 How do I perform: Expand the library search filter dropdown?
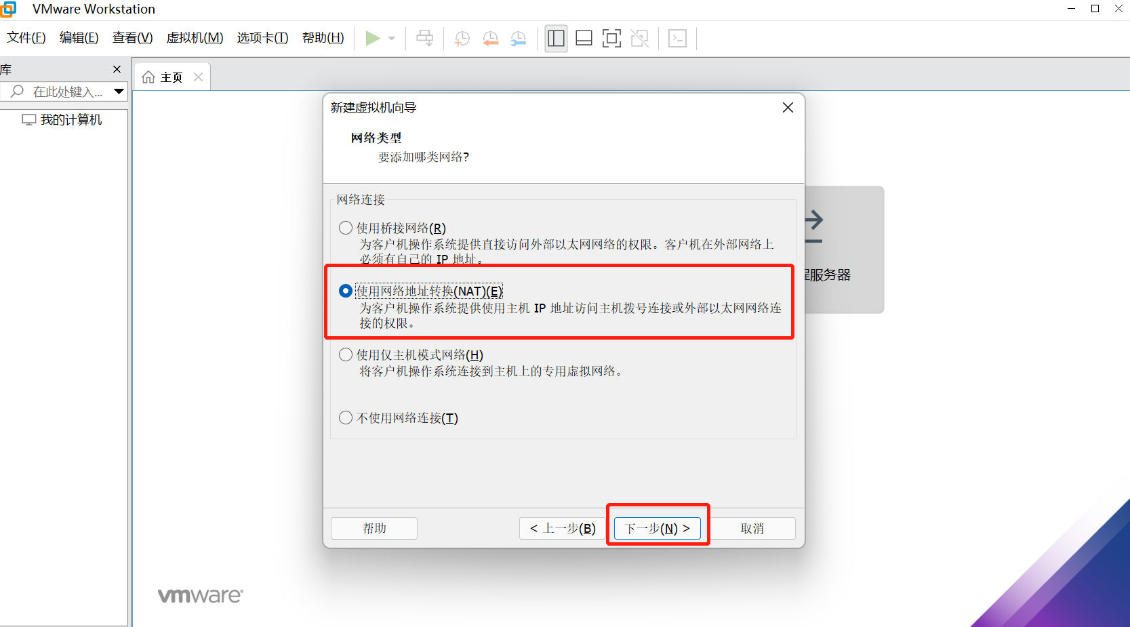119,91
